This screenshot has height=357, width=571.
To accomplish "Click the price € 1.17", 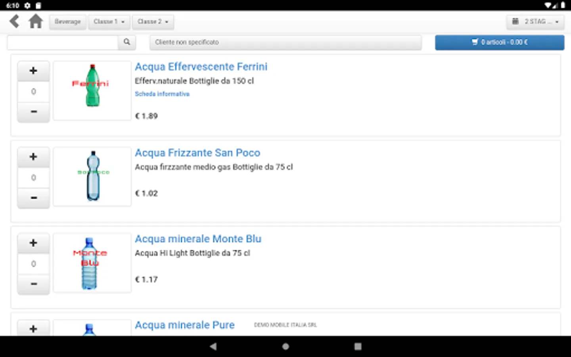I will pyautogui.click(x=146, y=280).
